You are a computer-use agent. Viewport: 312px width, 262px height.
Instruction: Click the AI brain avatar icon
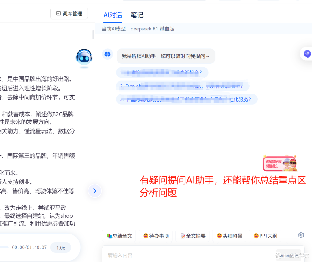tap(107, 54)
